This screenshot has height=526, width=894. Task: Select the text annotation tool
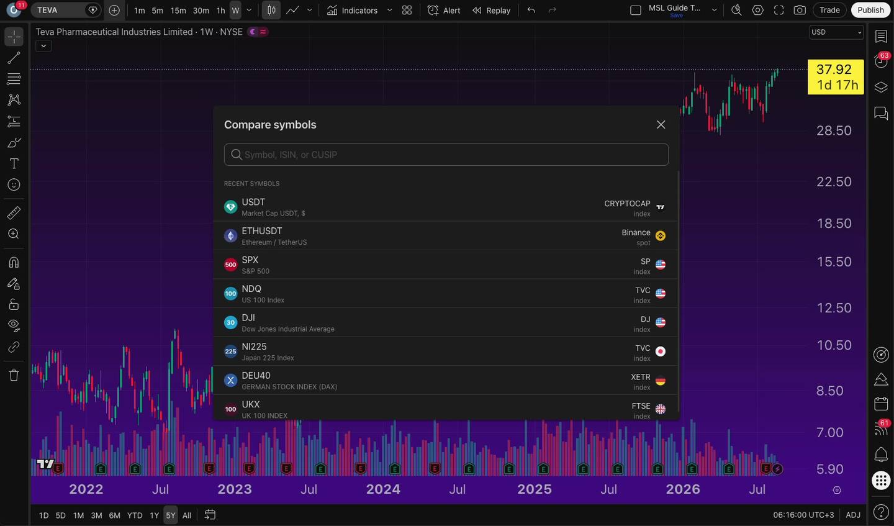[x=14, y=164]
